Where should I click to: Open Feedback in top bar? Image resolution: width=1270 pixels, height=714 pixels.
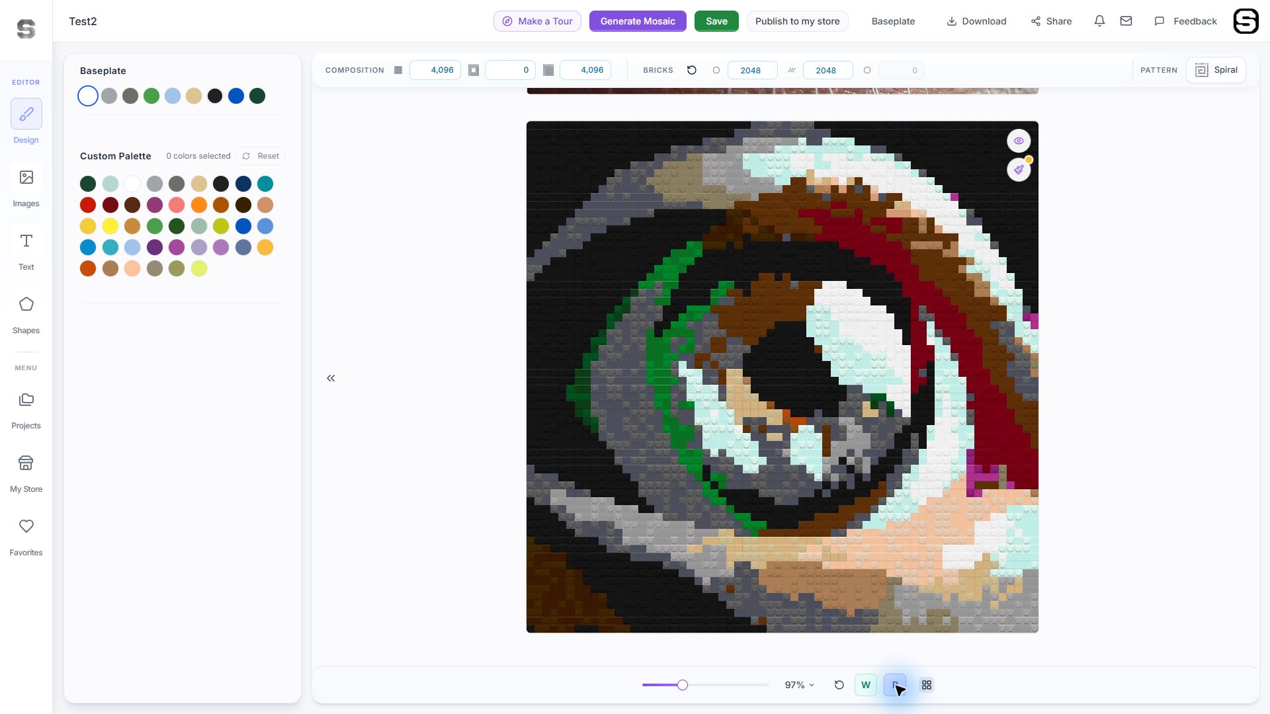pos(1185,21)
